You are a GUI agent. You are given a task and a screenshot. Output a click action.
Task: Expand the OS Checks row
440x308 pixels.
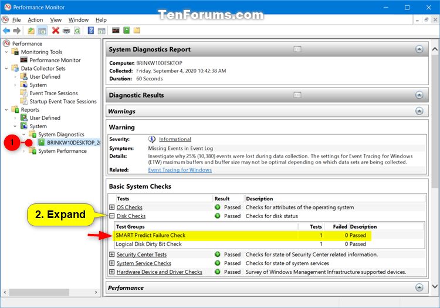pos(111,207)
